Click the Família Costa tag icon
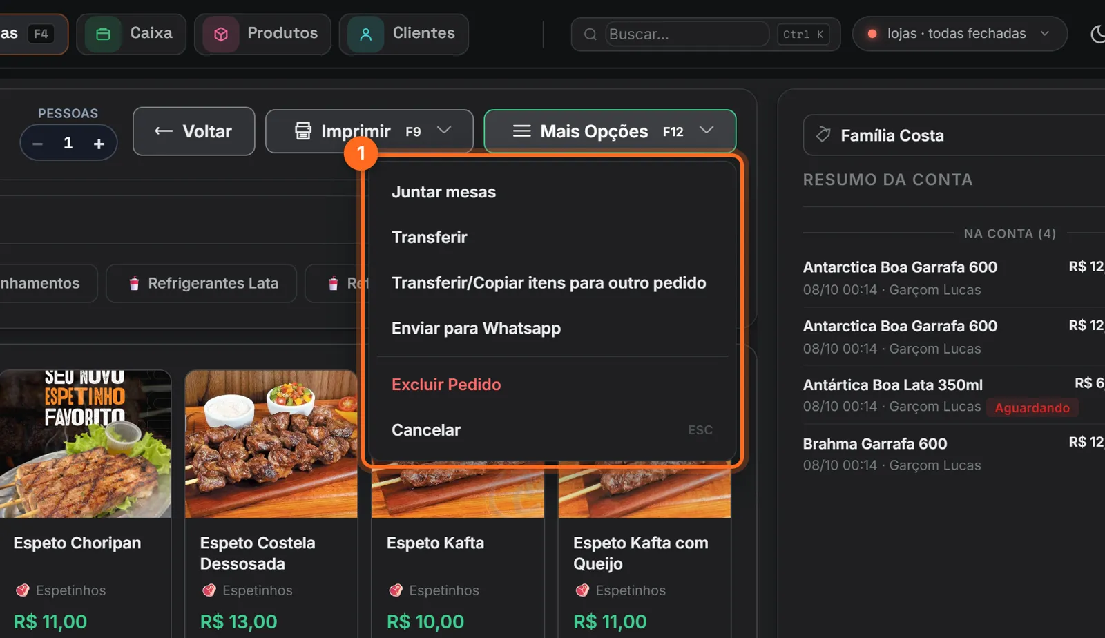Viewport: 1105px width, 638px height. (x=823, y=135)
